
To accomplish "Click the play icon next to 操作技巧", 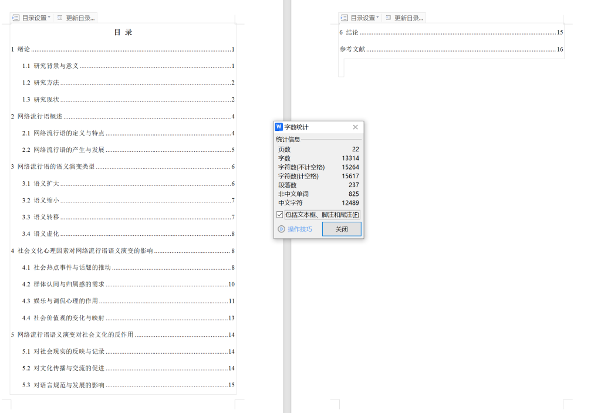I will point(281,229).
